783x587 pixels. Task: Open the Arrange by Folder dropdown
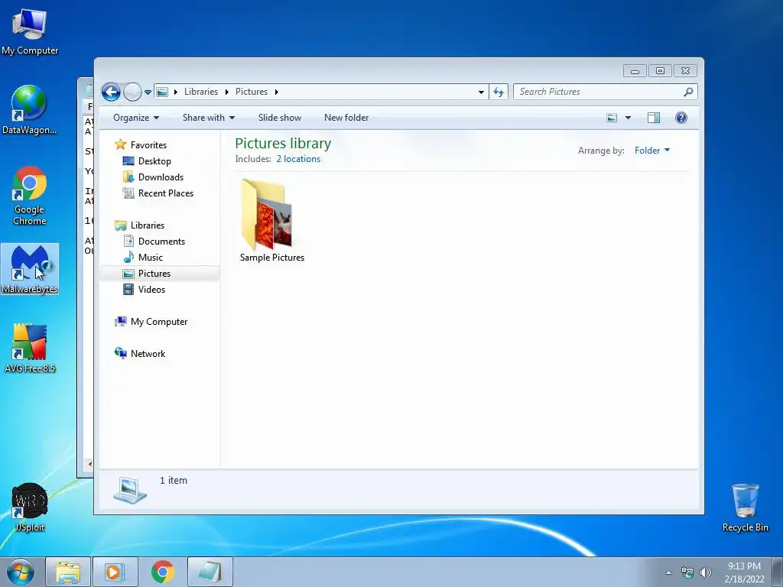click(x=651, y=151)
